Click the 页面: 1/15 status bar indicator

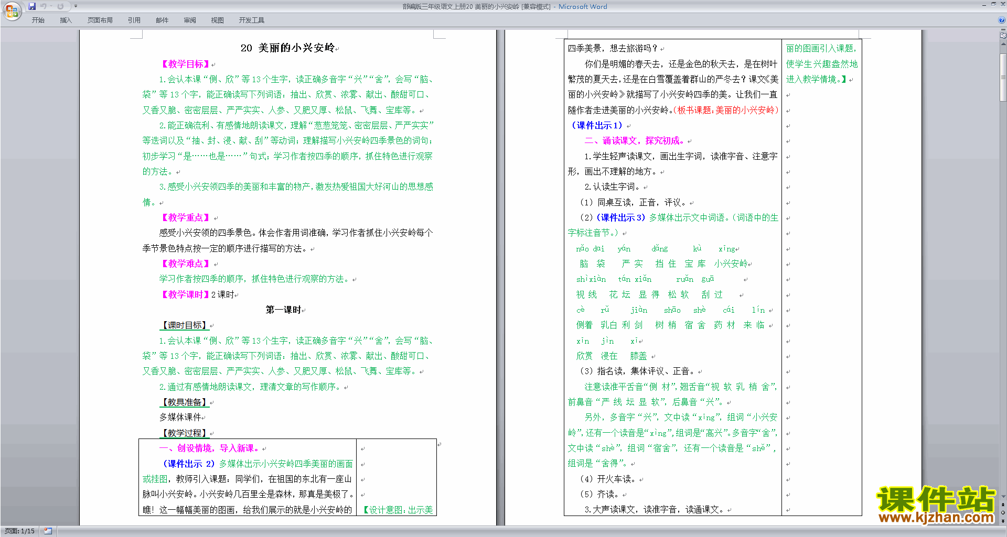point(20,531)
